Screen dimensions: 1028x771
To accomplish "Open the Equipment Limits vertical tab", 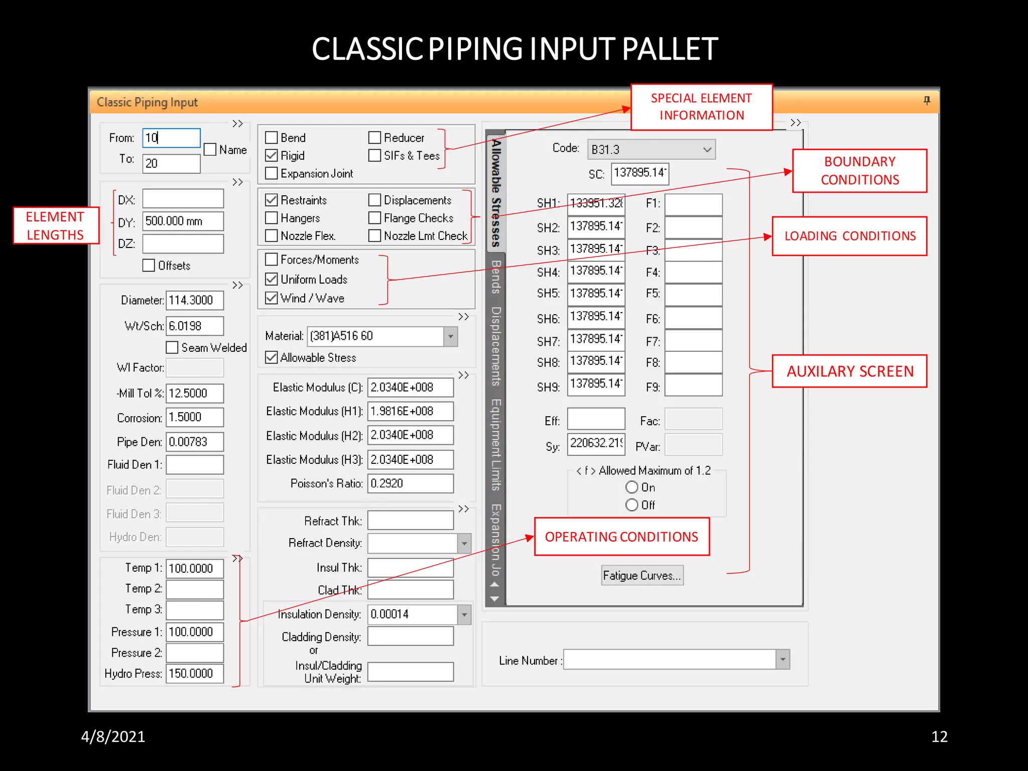I will pos(496,445).
